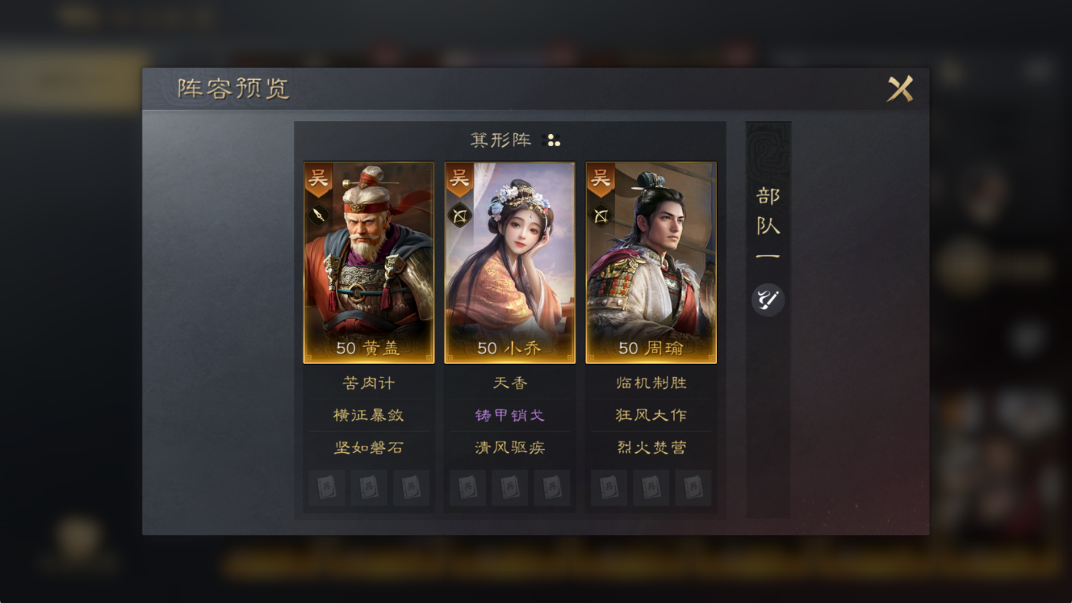Select the 临机制胜 skill
This screenshot has height=603, width=1072.
[651, 383]
